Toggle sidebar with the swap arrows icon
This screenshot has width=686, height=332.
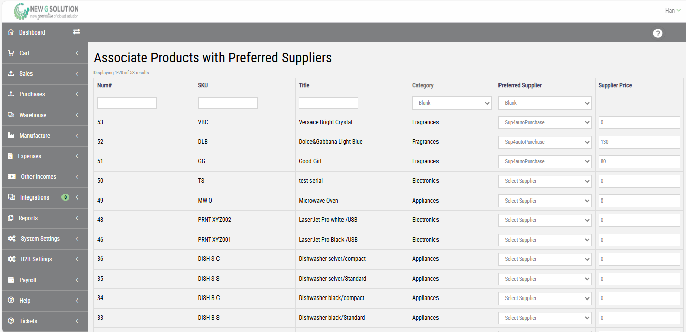coord(76,31)
